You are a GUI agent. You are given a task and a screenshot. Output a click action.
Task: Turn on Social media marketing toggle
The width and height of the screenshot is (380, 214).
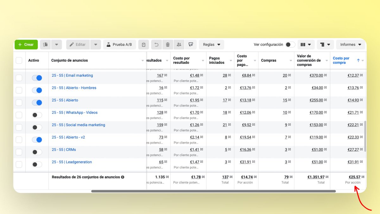tap(37, 127)
